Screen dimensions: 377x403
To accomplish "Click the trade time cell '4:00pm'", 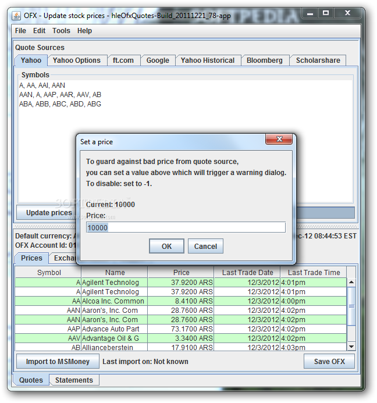I will click(314, 301).
